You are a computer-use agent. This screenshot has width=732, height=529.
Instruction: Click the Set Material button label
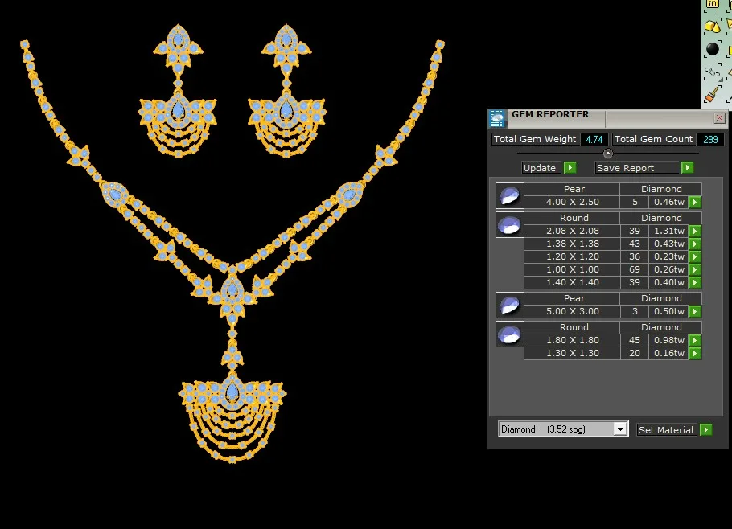tap(665, 430)
